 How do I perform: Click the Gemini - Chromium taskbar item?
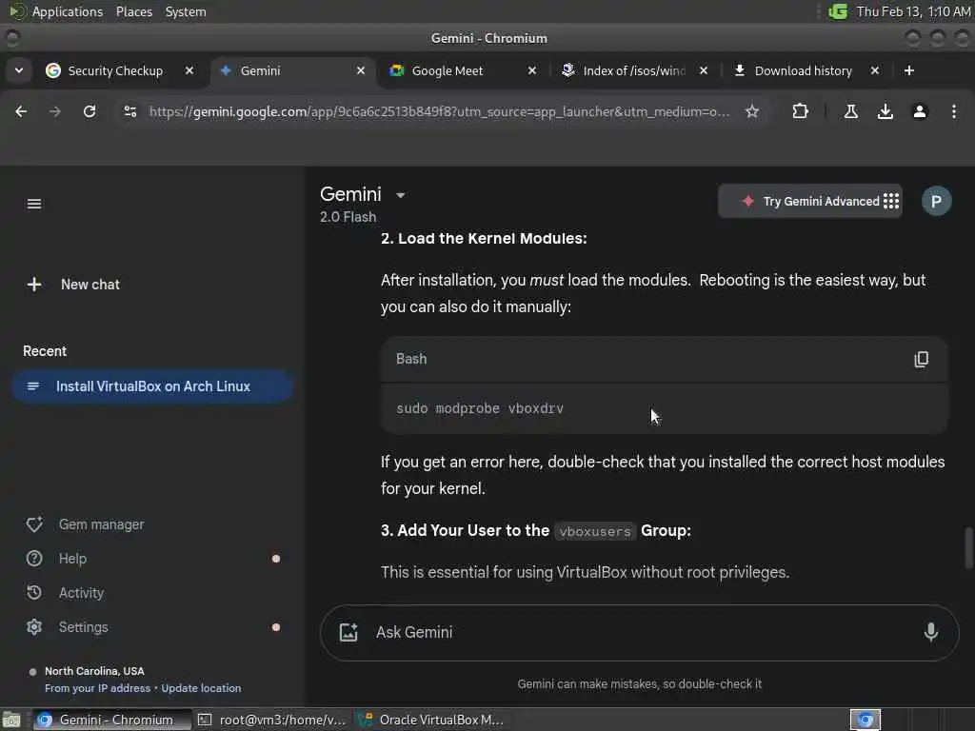112,720
